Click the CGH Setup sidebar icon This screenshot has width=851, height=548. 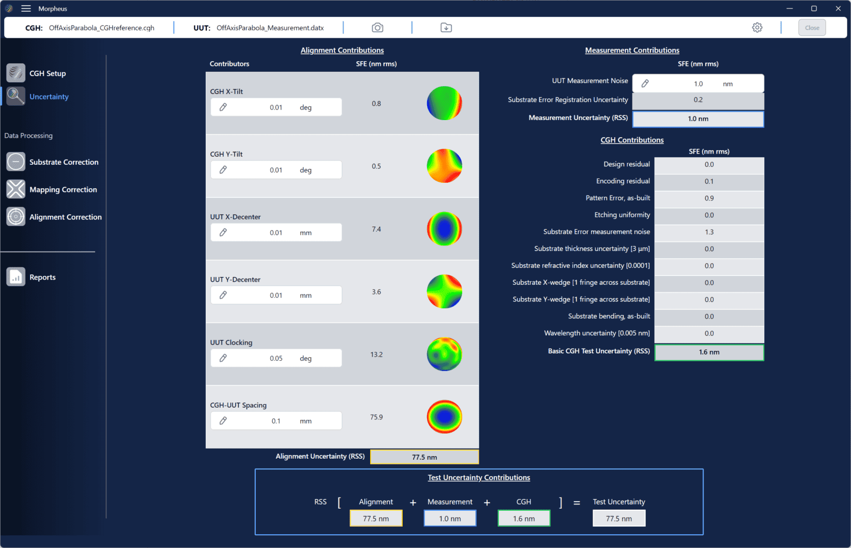pos(16,73)
